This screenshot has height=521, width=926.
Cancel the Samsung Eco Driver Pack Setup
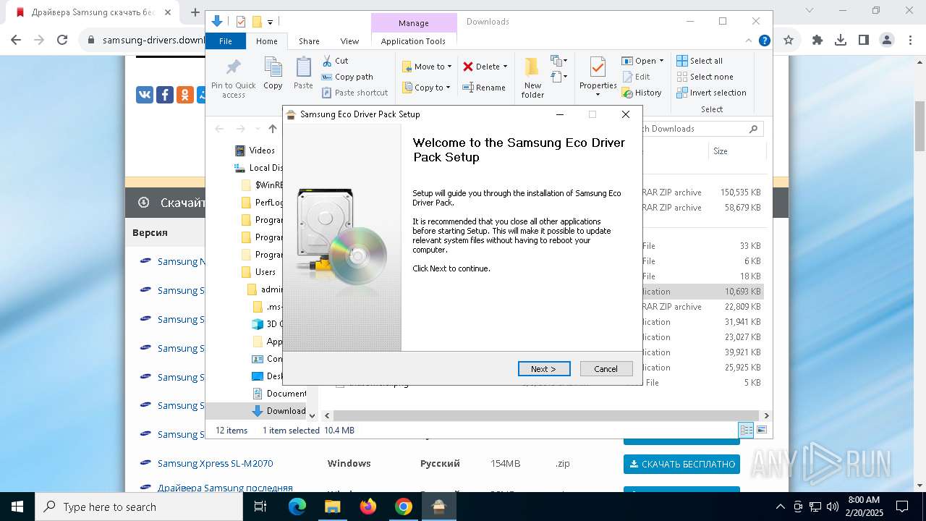click(x=606, y=369)
